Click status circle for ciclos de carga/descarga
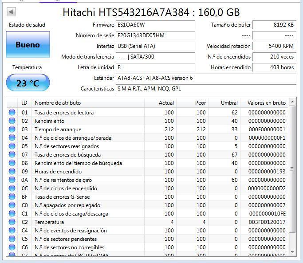The width and height of the screenshot is (303, 263). (12, 213)
